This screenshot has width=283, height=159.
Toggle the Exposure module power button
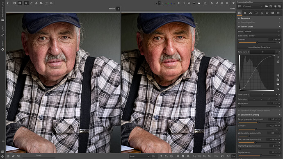pos(239,18)
